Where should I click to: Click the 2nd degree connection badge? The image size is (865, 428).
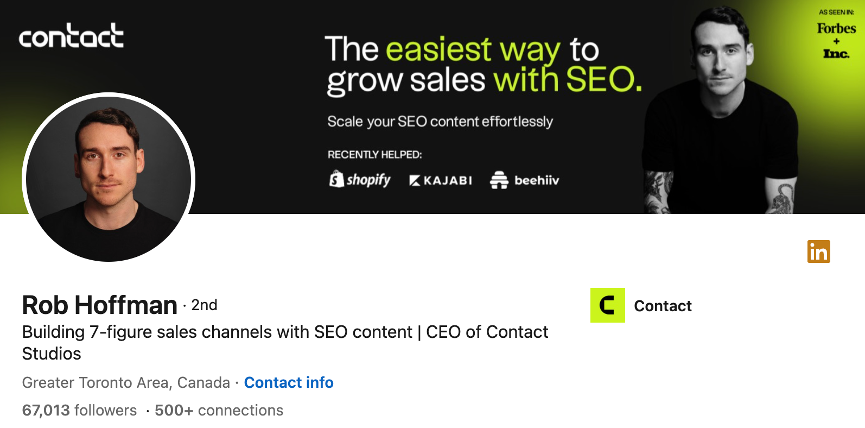coord(204,305)
